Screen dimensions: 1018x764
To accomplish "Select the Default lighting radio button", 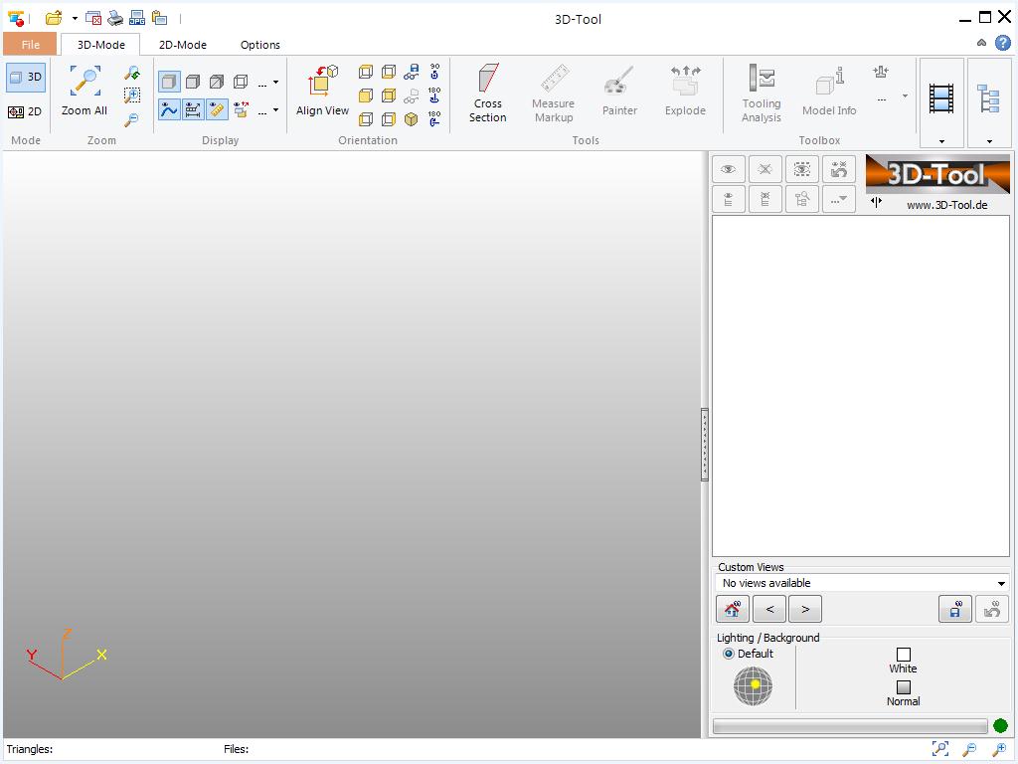I will (727, 654).
